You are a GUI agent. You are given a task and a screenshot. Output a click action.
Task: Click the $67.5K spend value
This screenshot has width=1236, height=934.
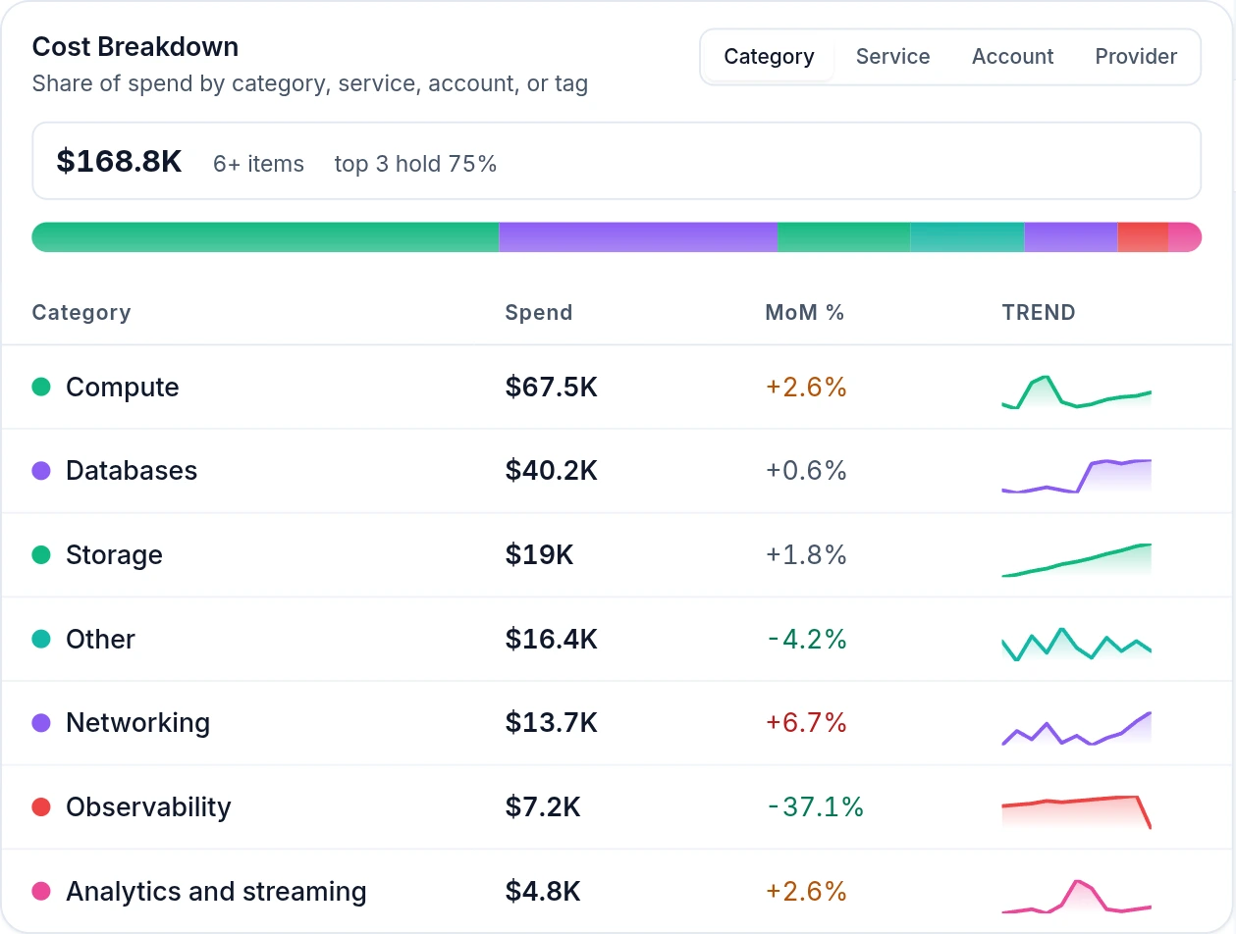[x=552, y=388]
